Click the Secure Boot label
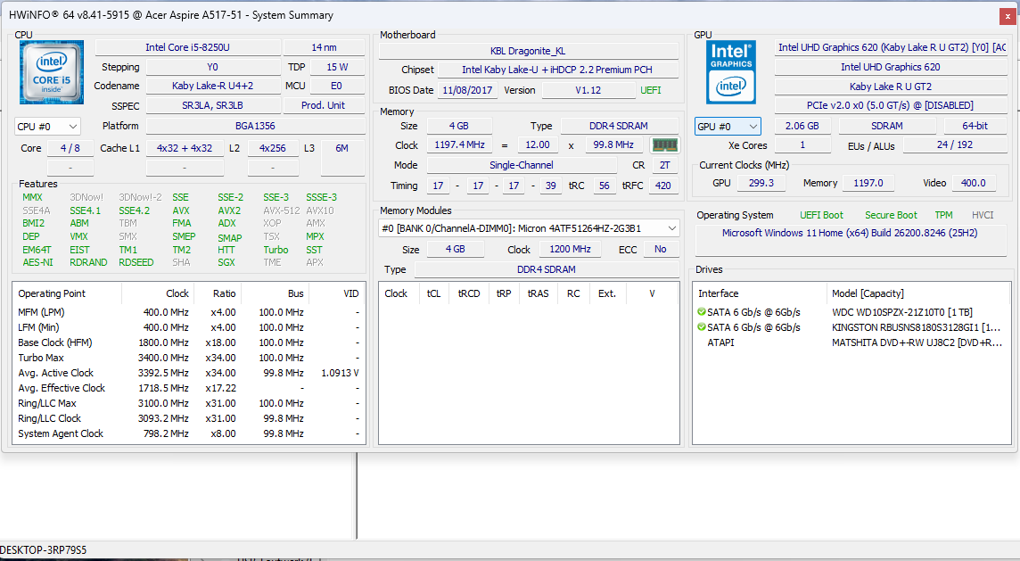This screenshot has width=1020, height=561. 892,216
